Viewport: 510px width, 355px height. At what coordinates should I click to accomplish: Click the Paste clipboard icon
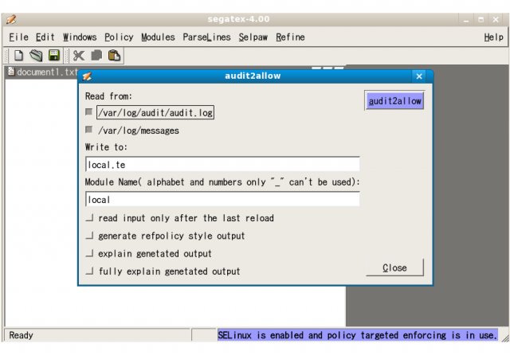tap(114, 56)
